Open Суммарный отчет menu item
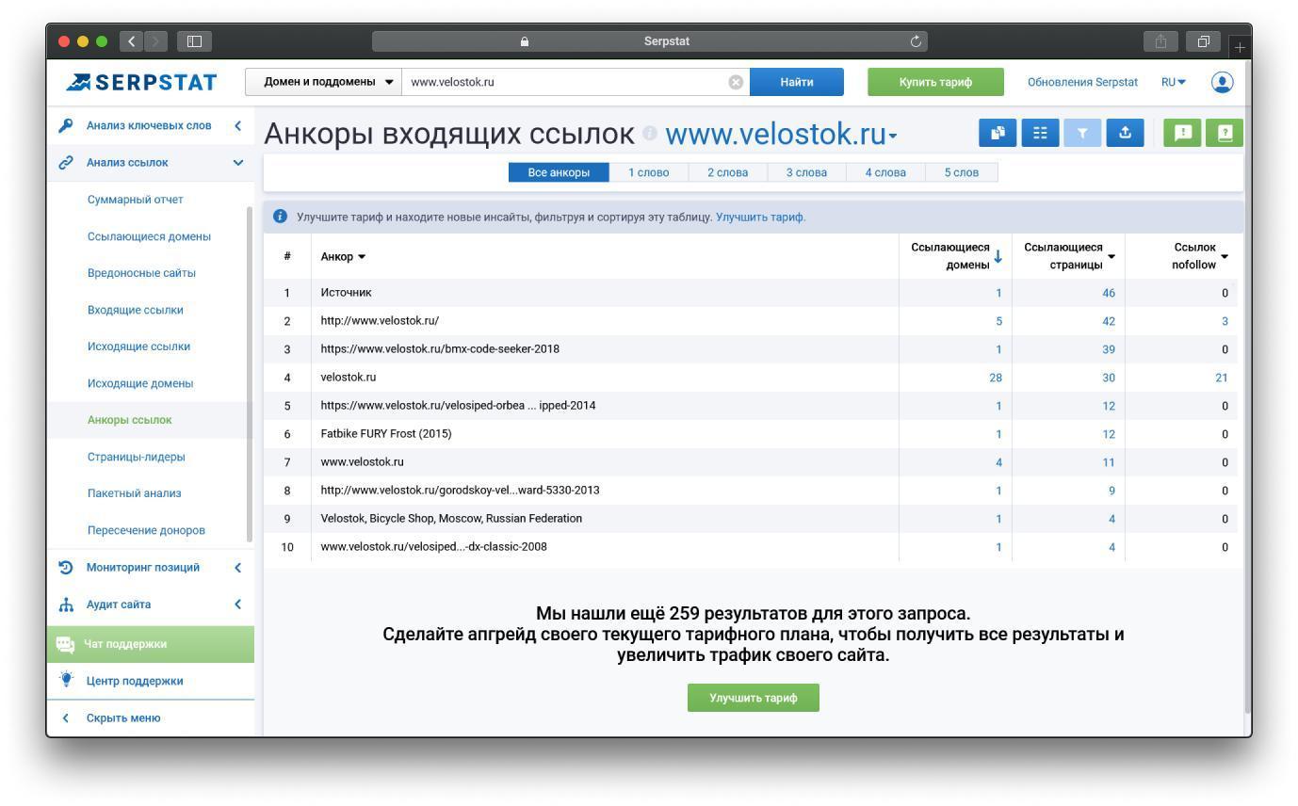This screenshot has height=806, width=1298. [136, 200]
